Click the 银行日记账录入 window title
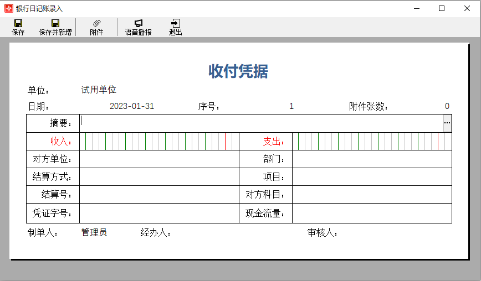Screen dimensions: 481x281 [39, 8]
